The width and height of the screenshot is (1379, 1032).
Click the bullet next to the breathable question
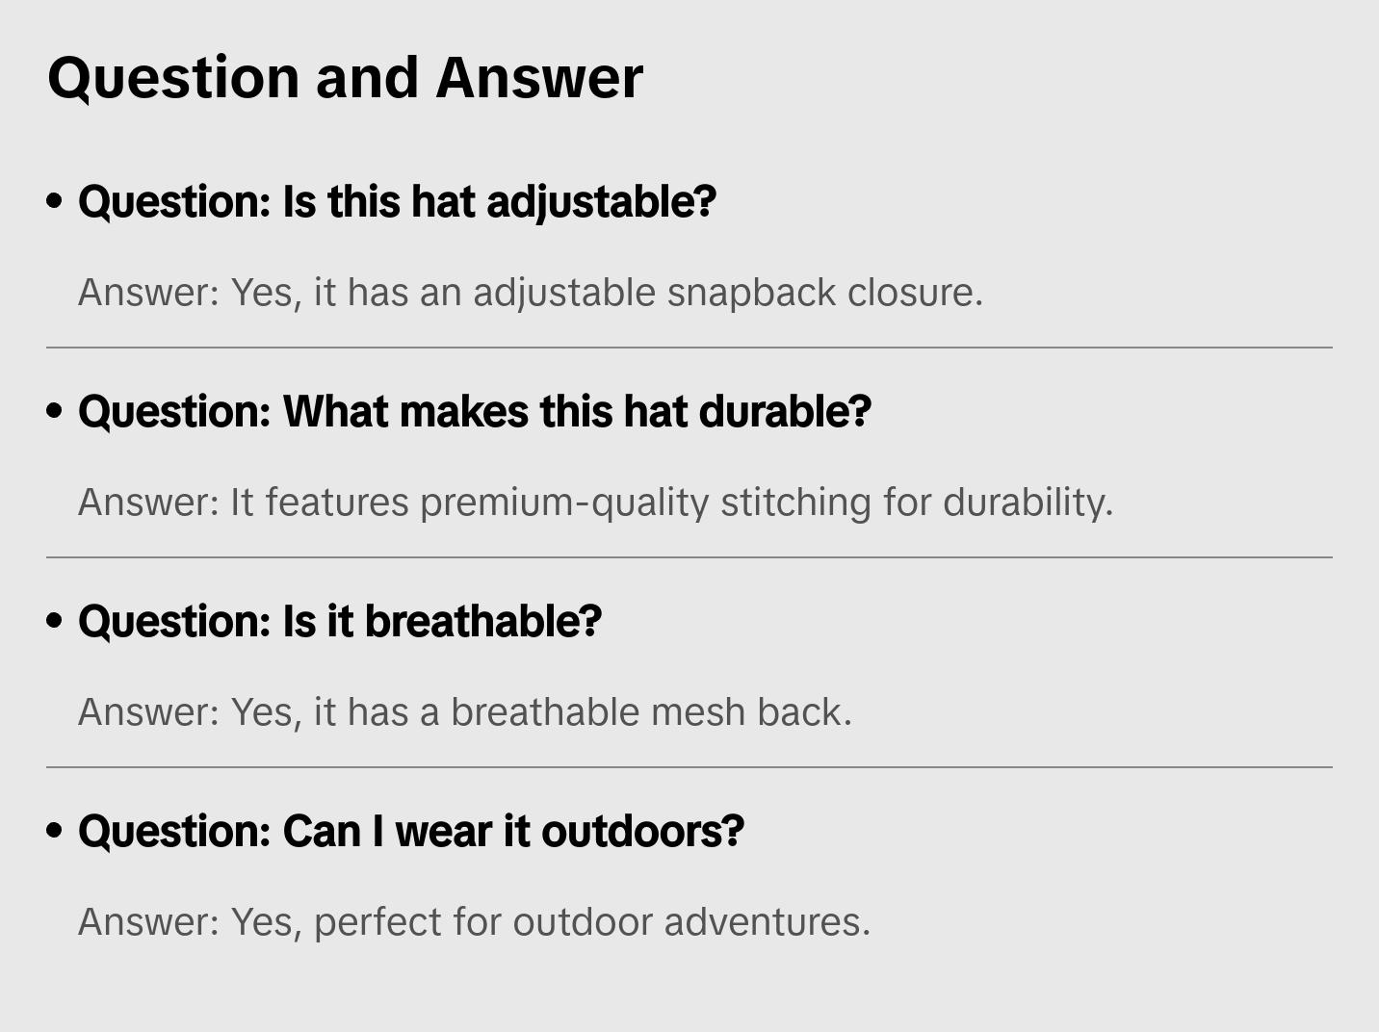tap(55, 622)
